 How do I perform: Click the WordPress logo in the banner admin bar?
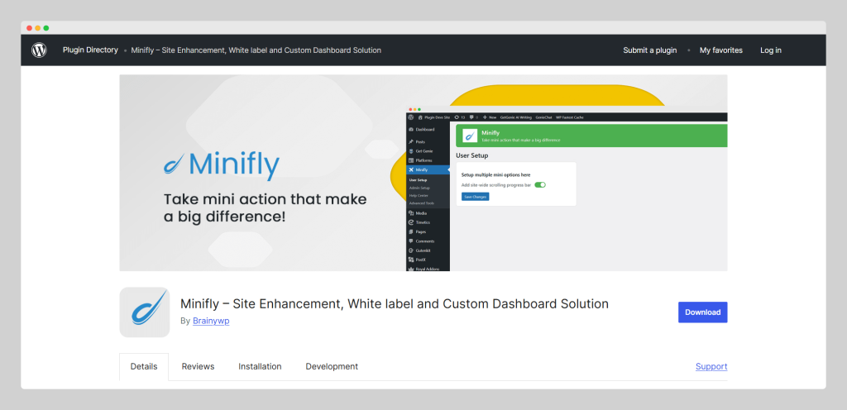click(x=411, y=117)
